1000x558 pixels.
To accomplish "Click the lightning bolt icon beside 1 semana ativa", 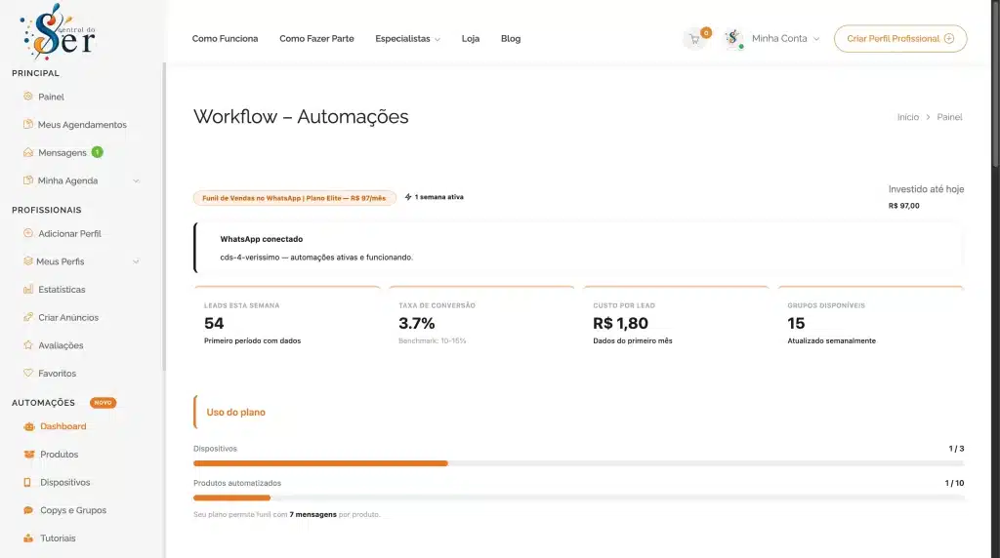I will tap(408, 197).
